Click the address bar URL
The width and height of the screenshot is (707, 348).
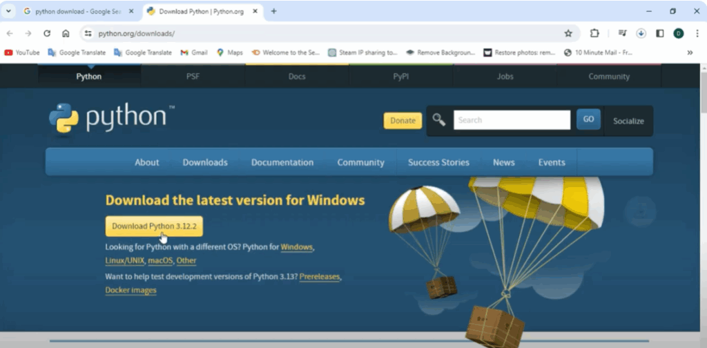[136, 33]
